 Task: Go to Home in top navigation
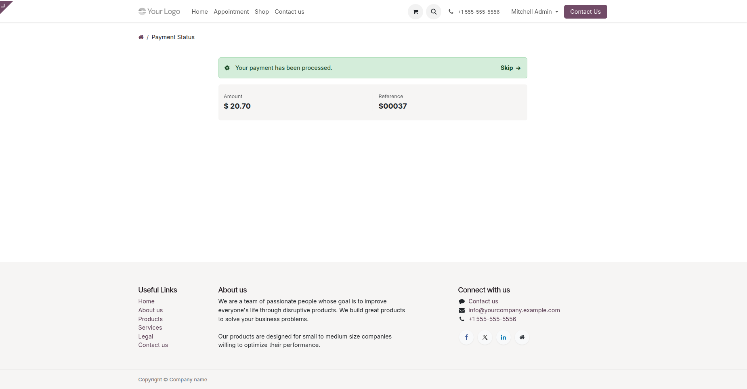(199, 12)
